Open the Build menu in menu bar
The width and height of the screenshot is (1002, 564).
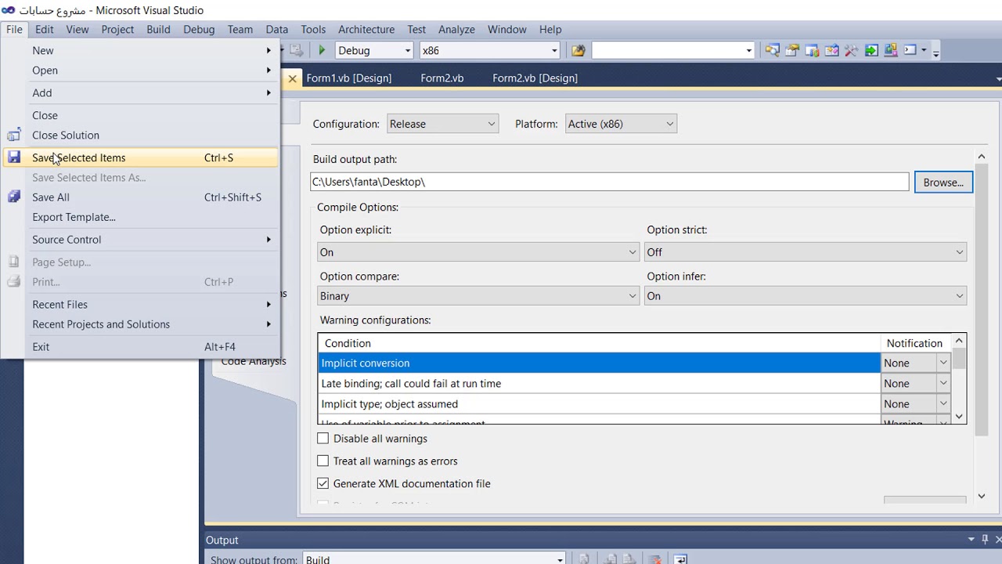(x=158, y=29)
